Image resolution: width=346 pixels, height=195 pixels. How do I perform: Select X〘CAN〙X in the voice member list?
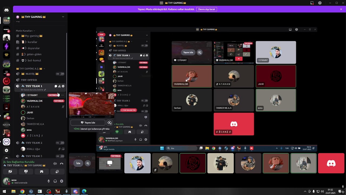tap(42, 136)
